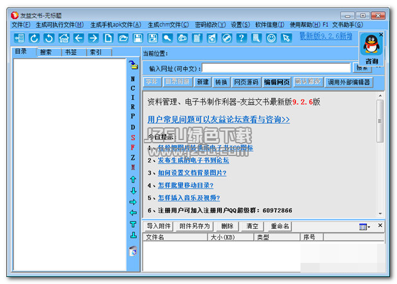The width and height of the screenshot is (397, 284).
Task: Click the letter P icon in vertical strip
Action: 133,116
